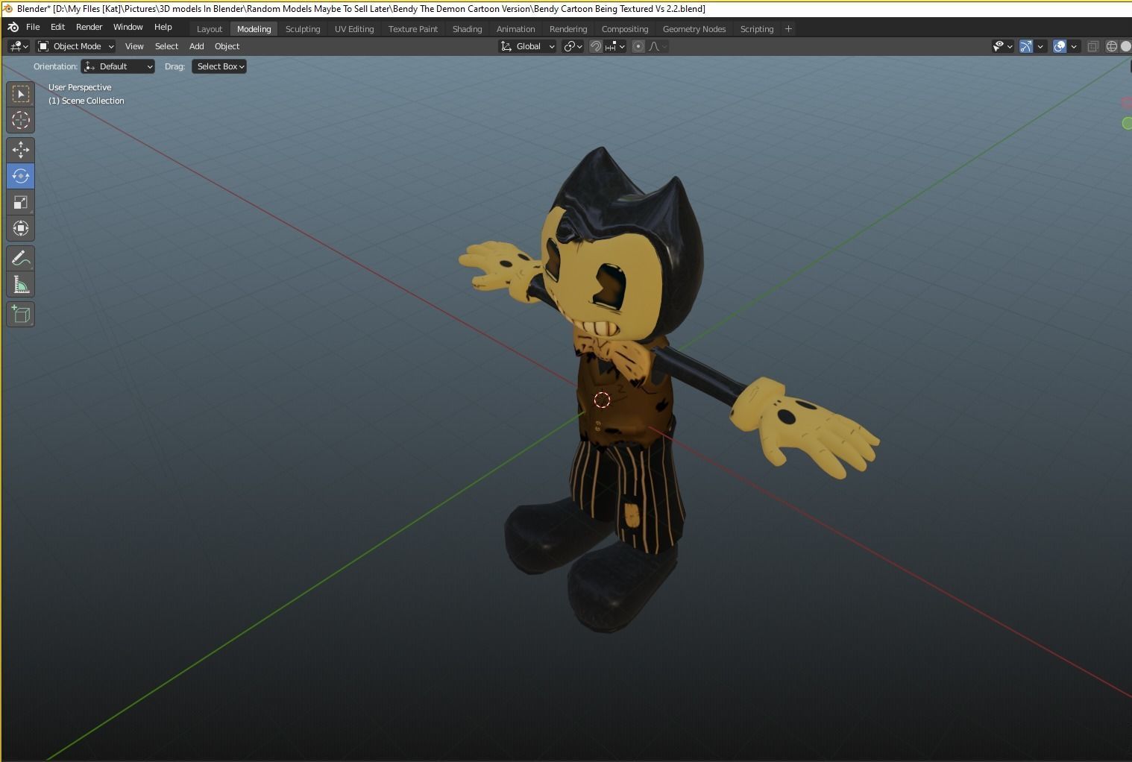Expand the gizmo options arrow
The image size is (1132, 762).
pyautogui.click(x=1040, y=46)
